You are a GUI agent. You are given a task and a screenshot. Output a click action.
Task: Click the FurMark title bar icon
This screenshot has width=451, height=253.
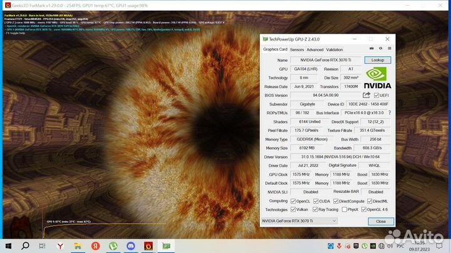8,5
